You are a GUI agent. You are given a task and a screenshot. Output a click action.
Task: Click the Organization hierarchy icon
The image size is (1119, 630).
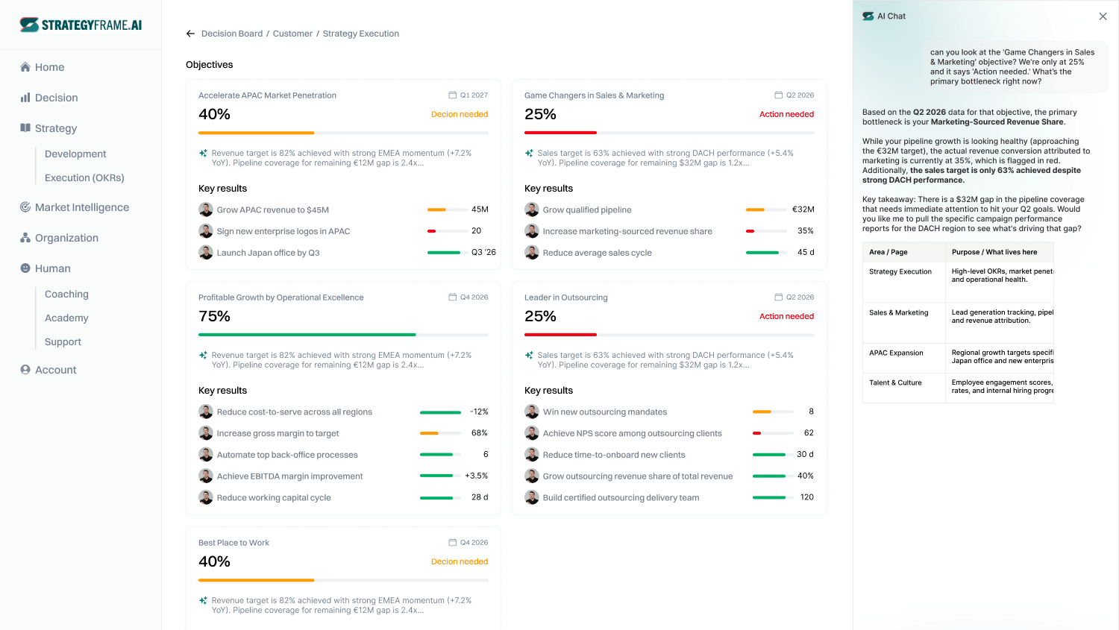(25, 238)
